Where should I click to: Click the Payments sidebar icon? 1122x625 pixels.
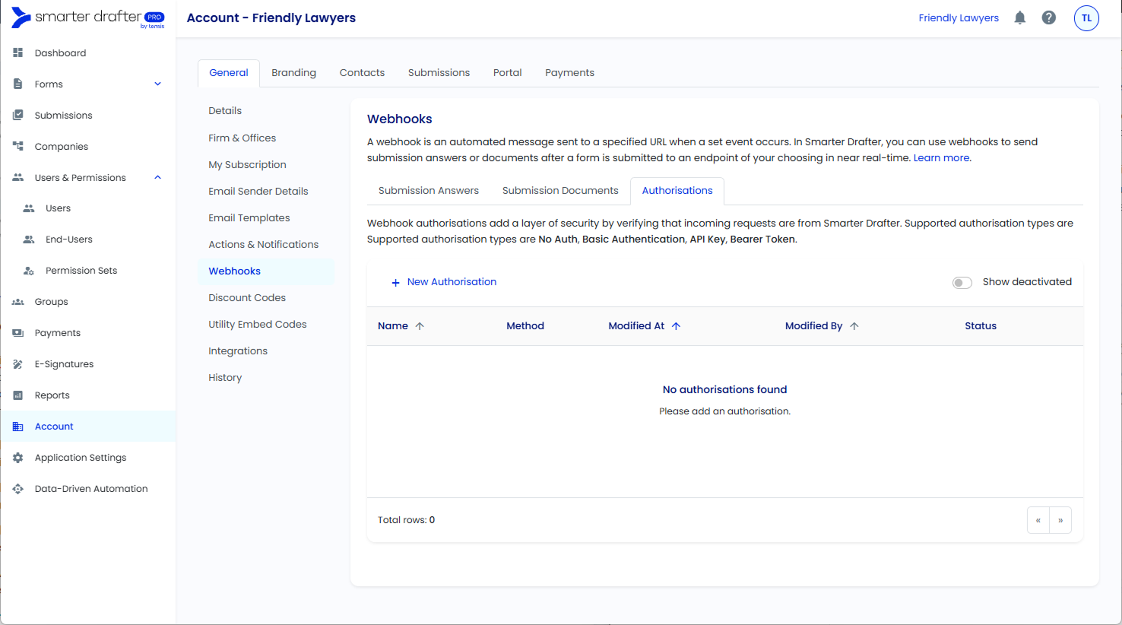point(18,333)
